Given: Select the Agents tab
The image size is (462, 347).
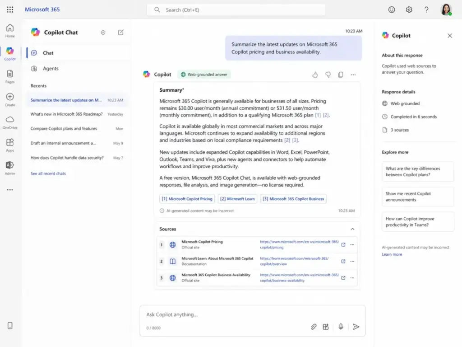Looking at the screenshot, I should [x=79, y=69].
